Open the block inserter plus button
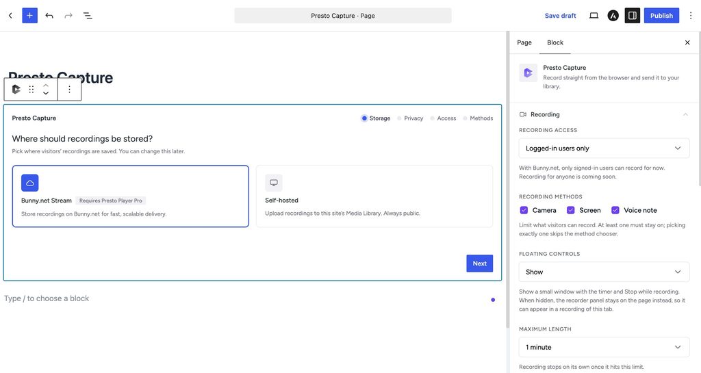 click(29, 16)
